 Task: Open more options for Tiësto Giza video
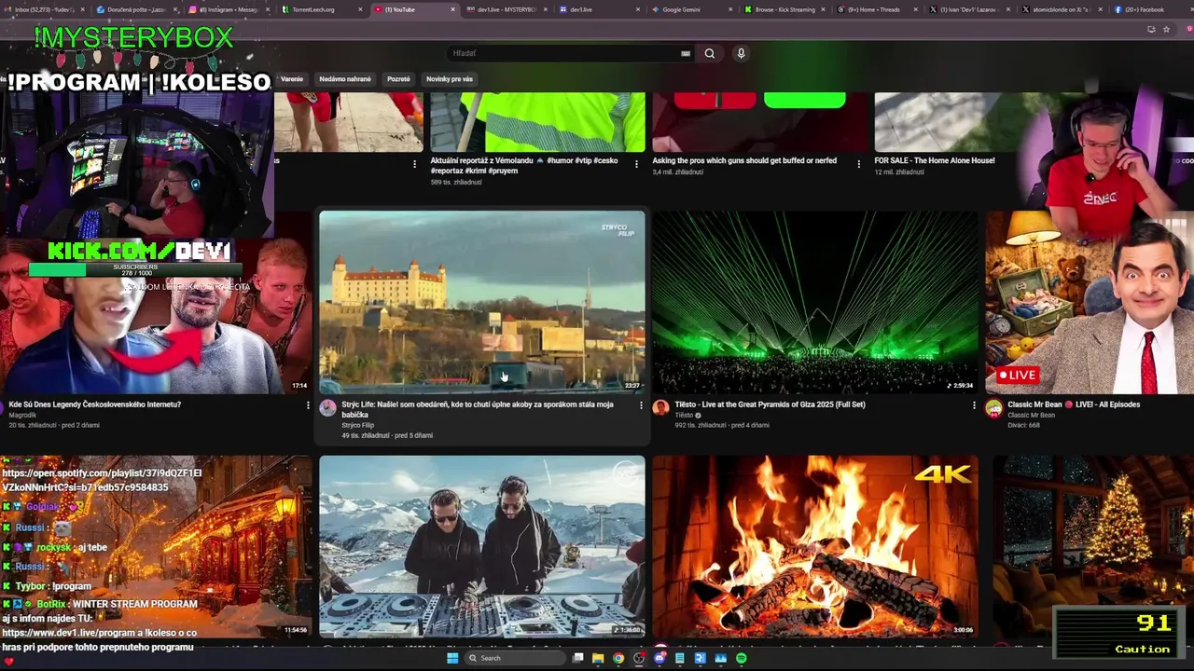[x=974, y=405]
